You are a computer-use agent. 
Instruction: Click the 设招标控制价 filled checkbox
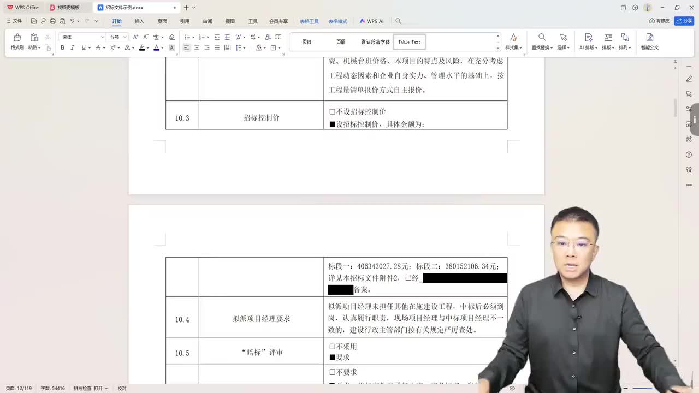[332, 124]
